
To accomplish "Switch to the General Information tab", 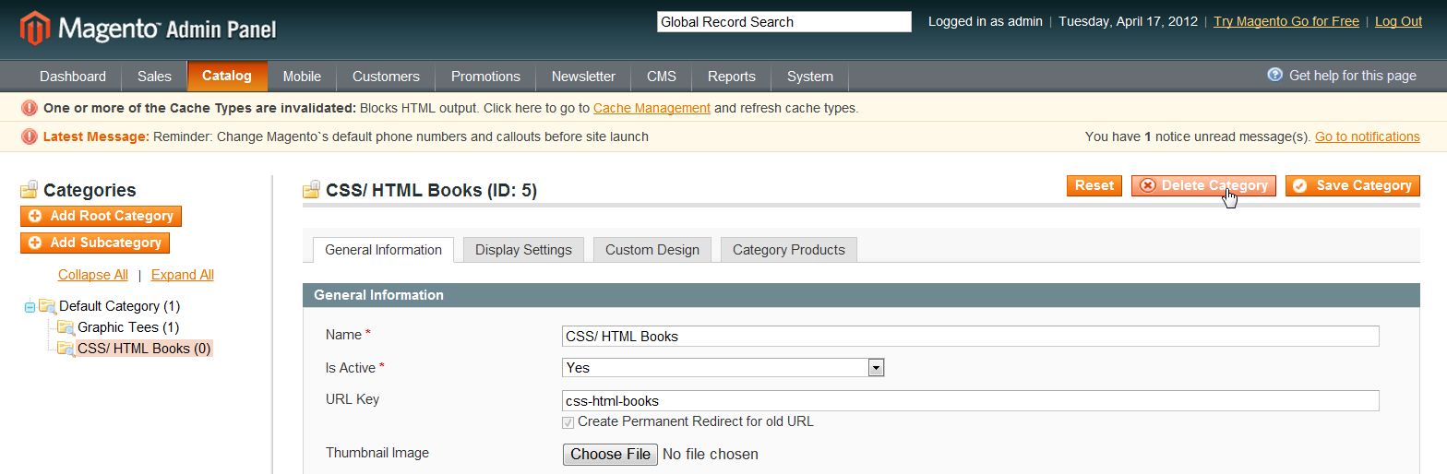I will pyautogui.click(x=384, y=250).
